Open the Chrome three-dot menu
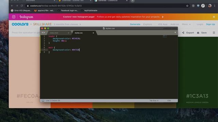This screenshot has width=218, height=122. click(x=215, y=6)
